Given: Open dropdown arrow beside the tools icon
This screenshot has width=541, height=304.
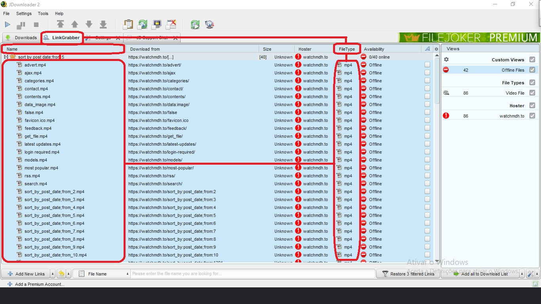Looking at the screenshot, I should 537,274.
